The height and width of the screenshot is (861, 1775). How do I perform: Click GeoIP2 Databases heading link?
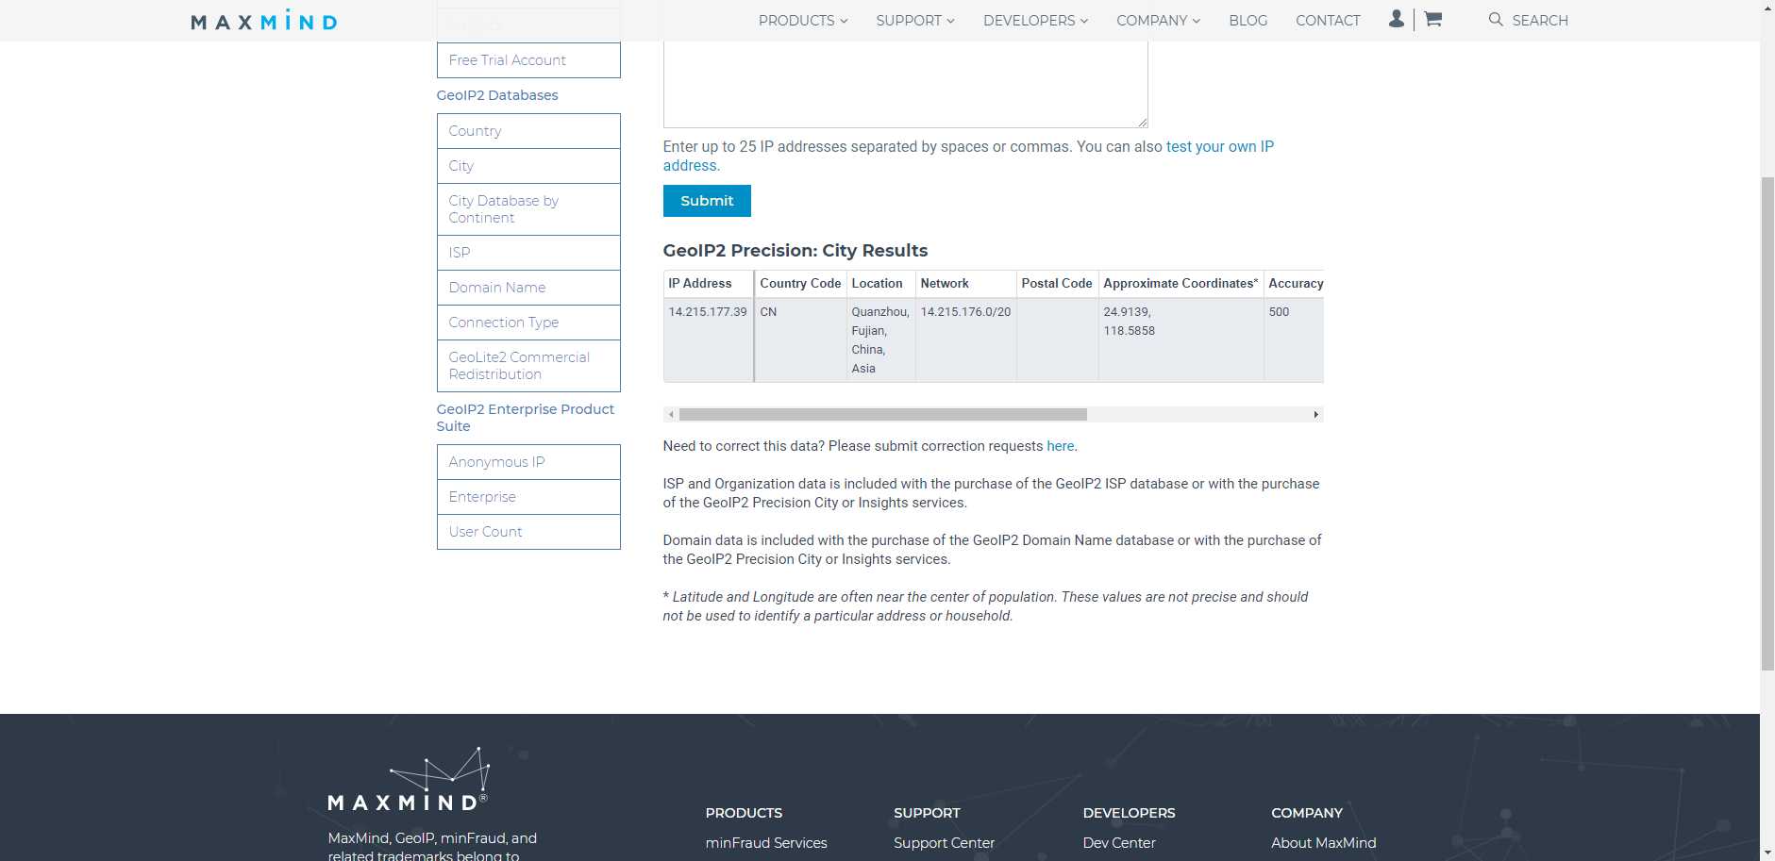pos(497,95)
